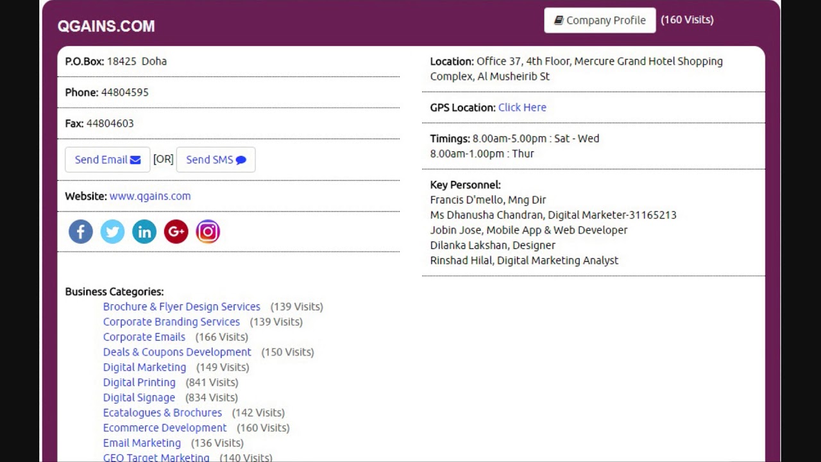Open the Instagram icon
This screenshot has height=462, width=821.
[x=208, y=231]
